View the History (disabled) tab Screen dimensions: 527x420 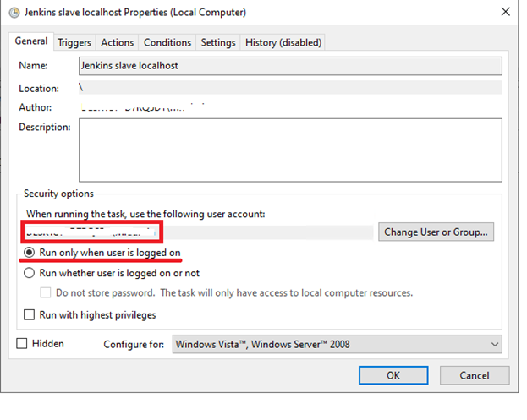pos(283,42)
